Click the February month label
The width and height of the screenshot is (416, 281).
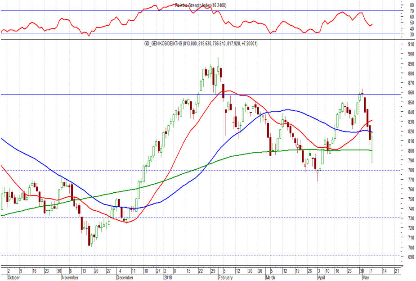coord(225,277)
